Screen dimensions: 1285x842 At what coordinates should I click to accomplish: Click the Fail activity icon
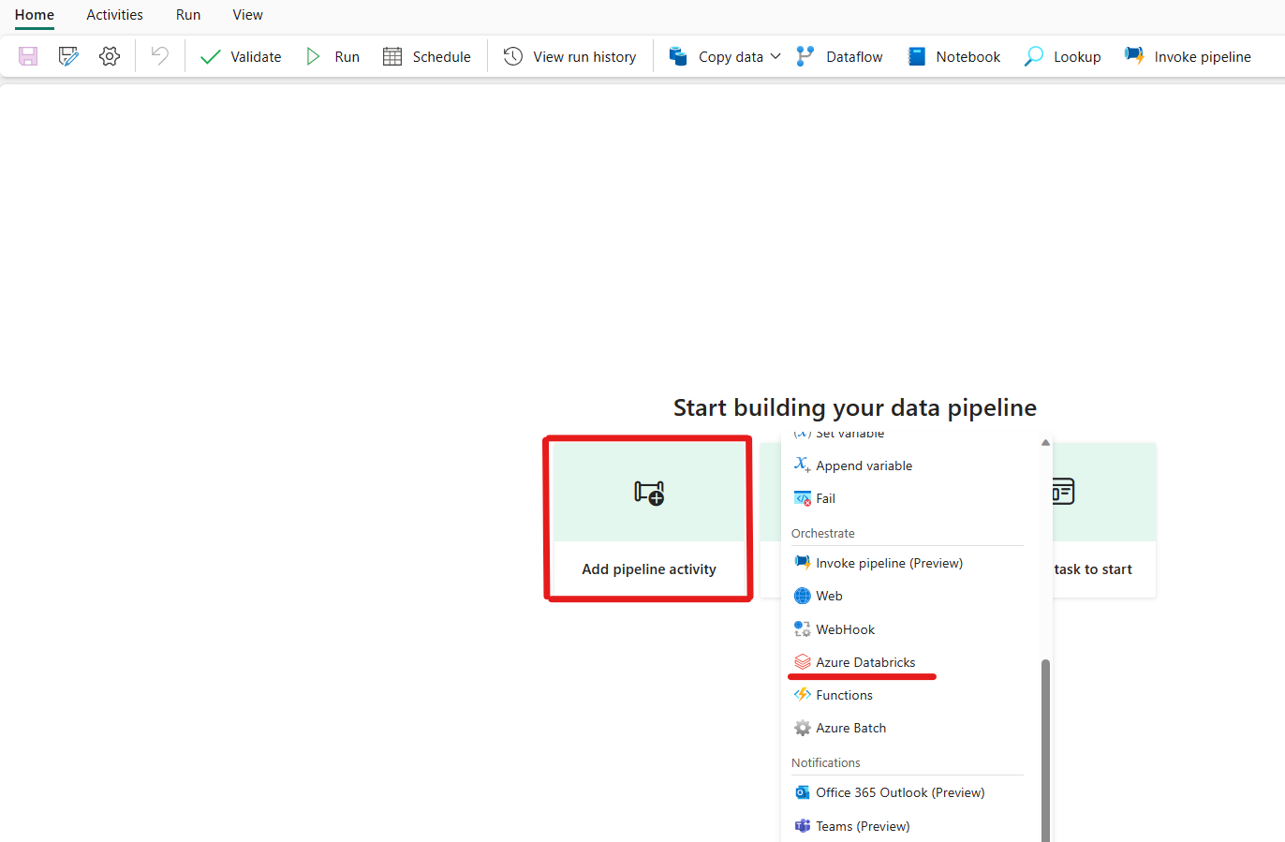tap(803, 498)
